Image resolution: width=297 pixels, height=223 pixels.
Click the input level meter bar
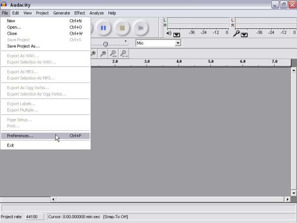(266, 23)
